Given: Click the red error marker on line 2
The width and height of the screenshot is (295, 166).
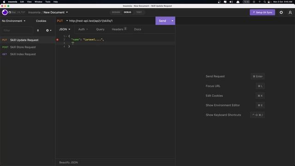Looking at the screenshot, I should (x=57, y=40).
